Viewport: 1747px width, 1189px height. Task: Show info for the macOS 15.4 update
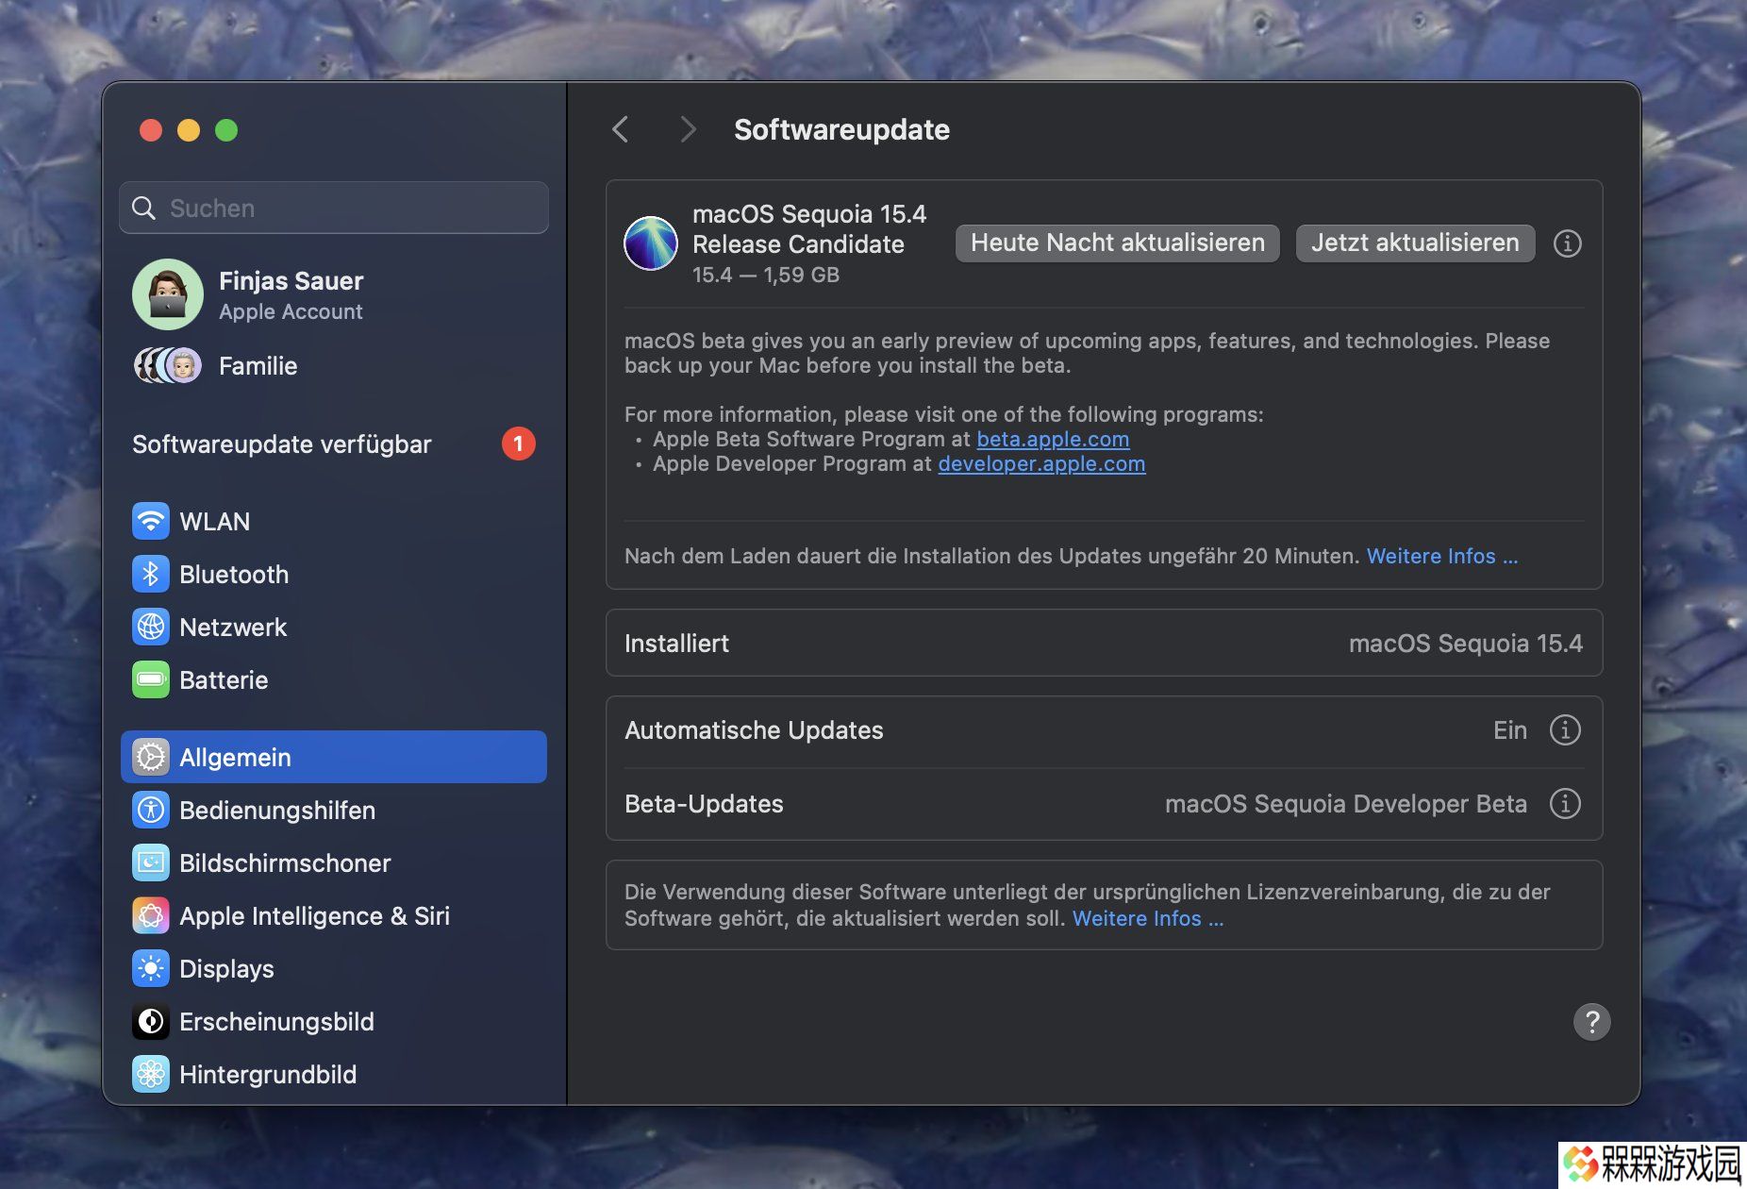tap(1567, 243)
